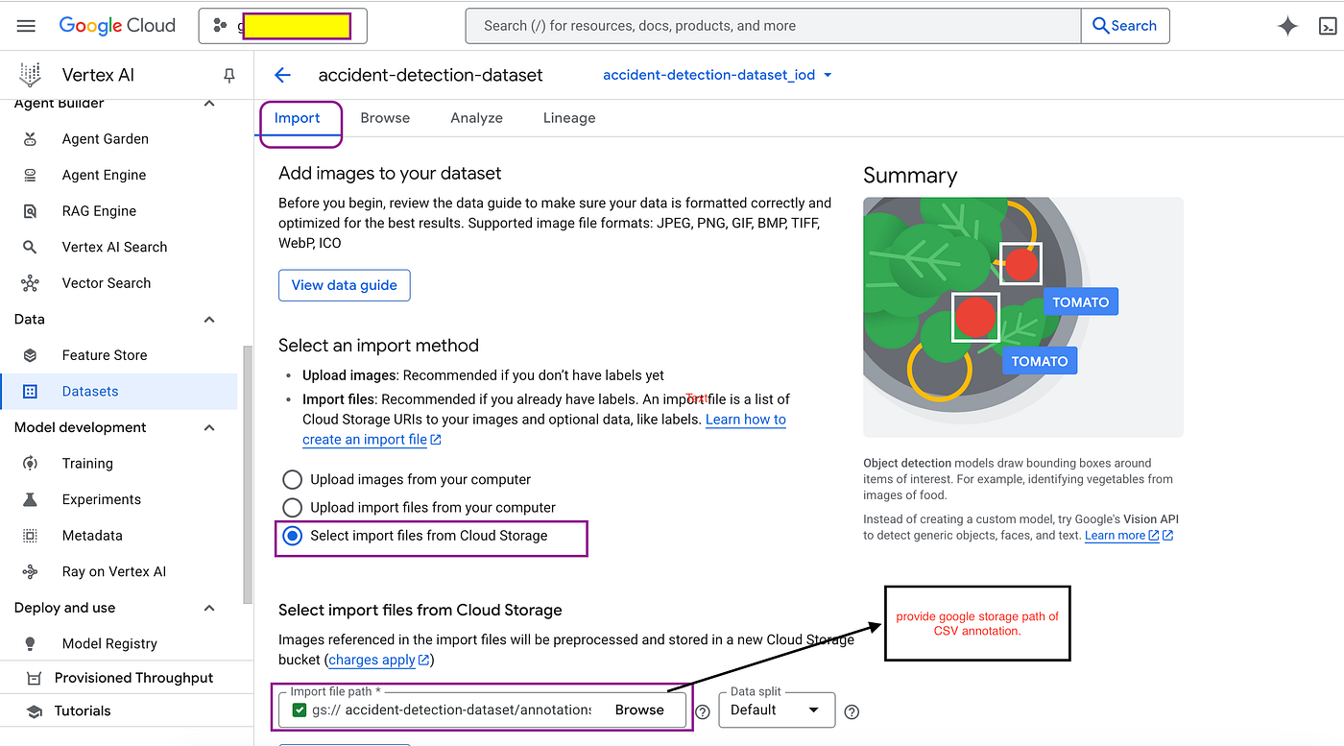Open Feature Store in sidebar
The image size is (1344, 746).
pyautogui.click(x=105, y=355)
